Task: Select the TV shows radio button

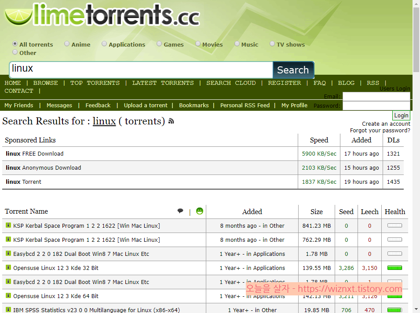Action: tap(272, 44)
